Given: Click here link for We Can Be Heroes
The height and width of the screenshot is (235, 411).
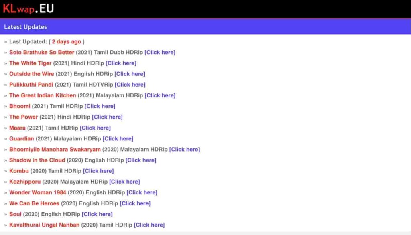Looking at the screenshot, I should point(135,203).
